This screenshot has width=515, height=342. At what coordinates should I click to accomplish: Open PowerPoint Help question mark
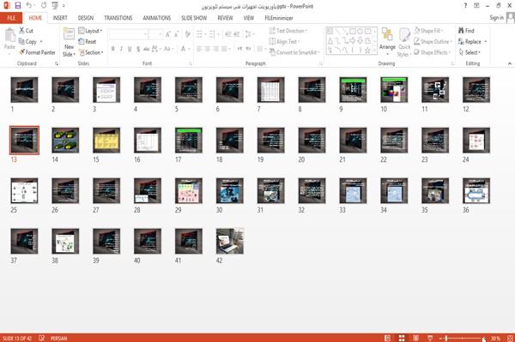coord(465,6)
